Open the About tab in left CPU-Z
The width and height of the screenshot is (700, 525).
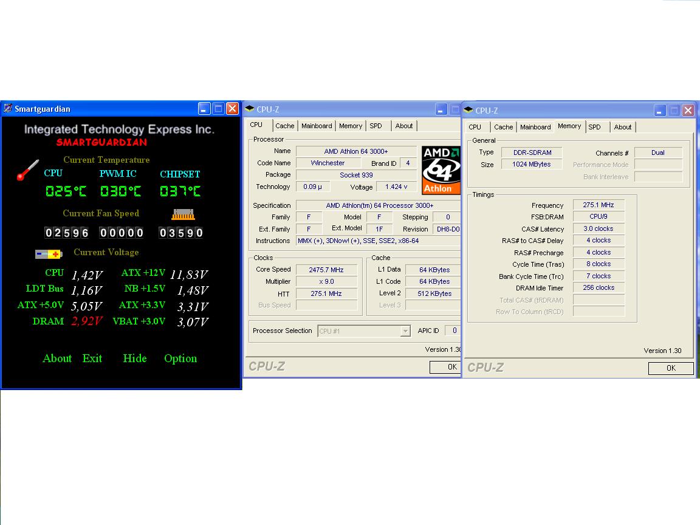pyautogui.click(x=404, y=126)
